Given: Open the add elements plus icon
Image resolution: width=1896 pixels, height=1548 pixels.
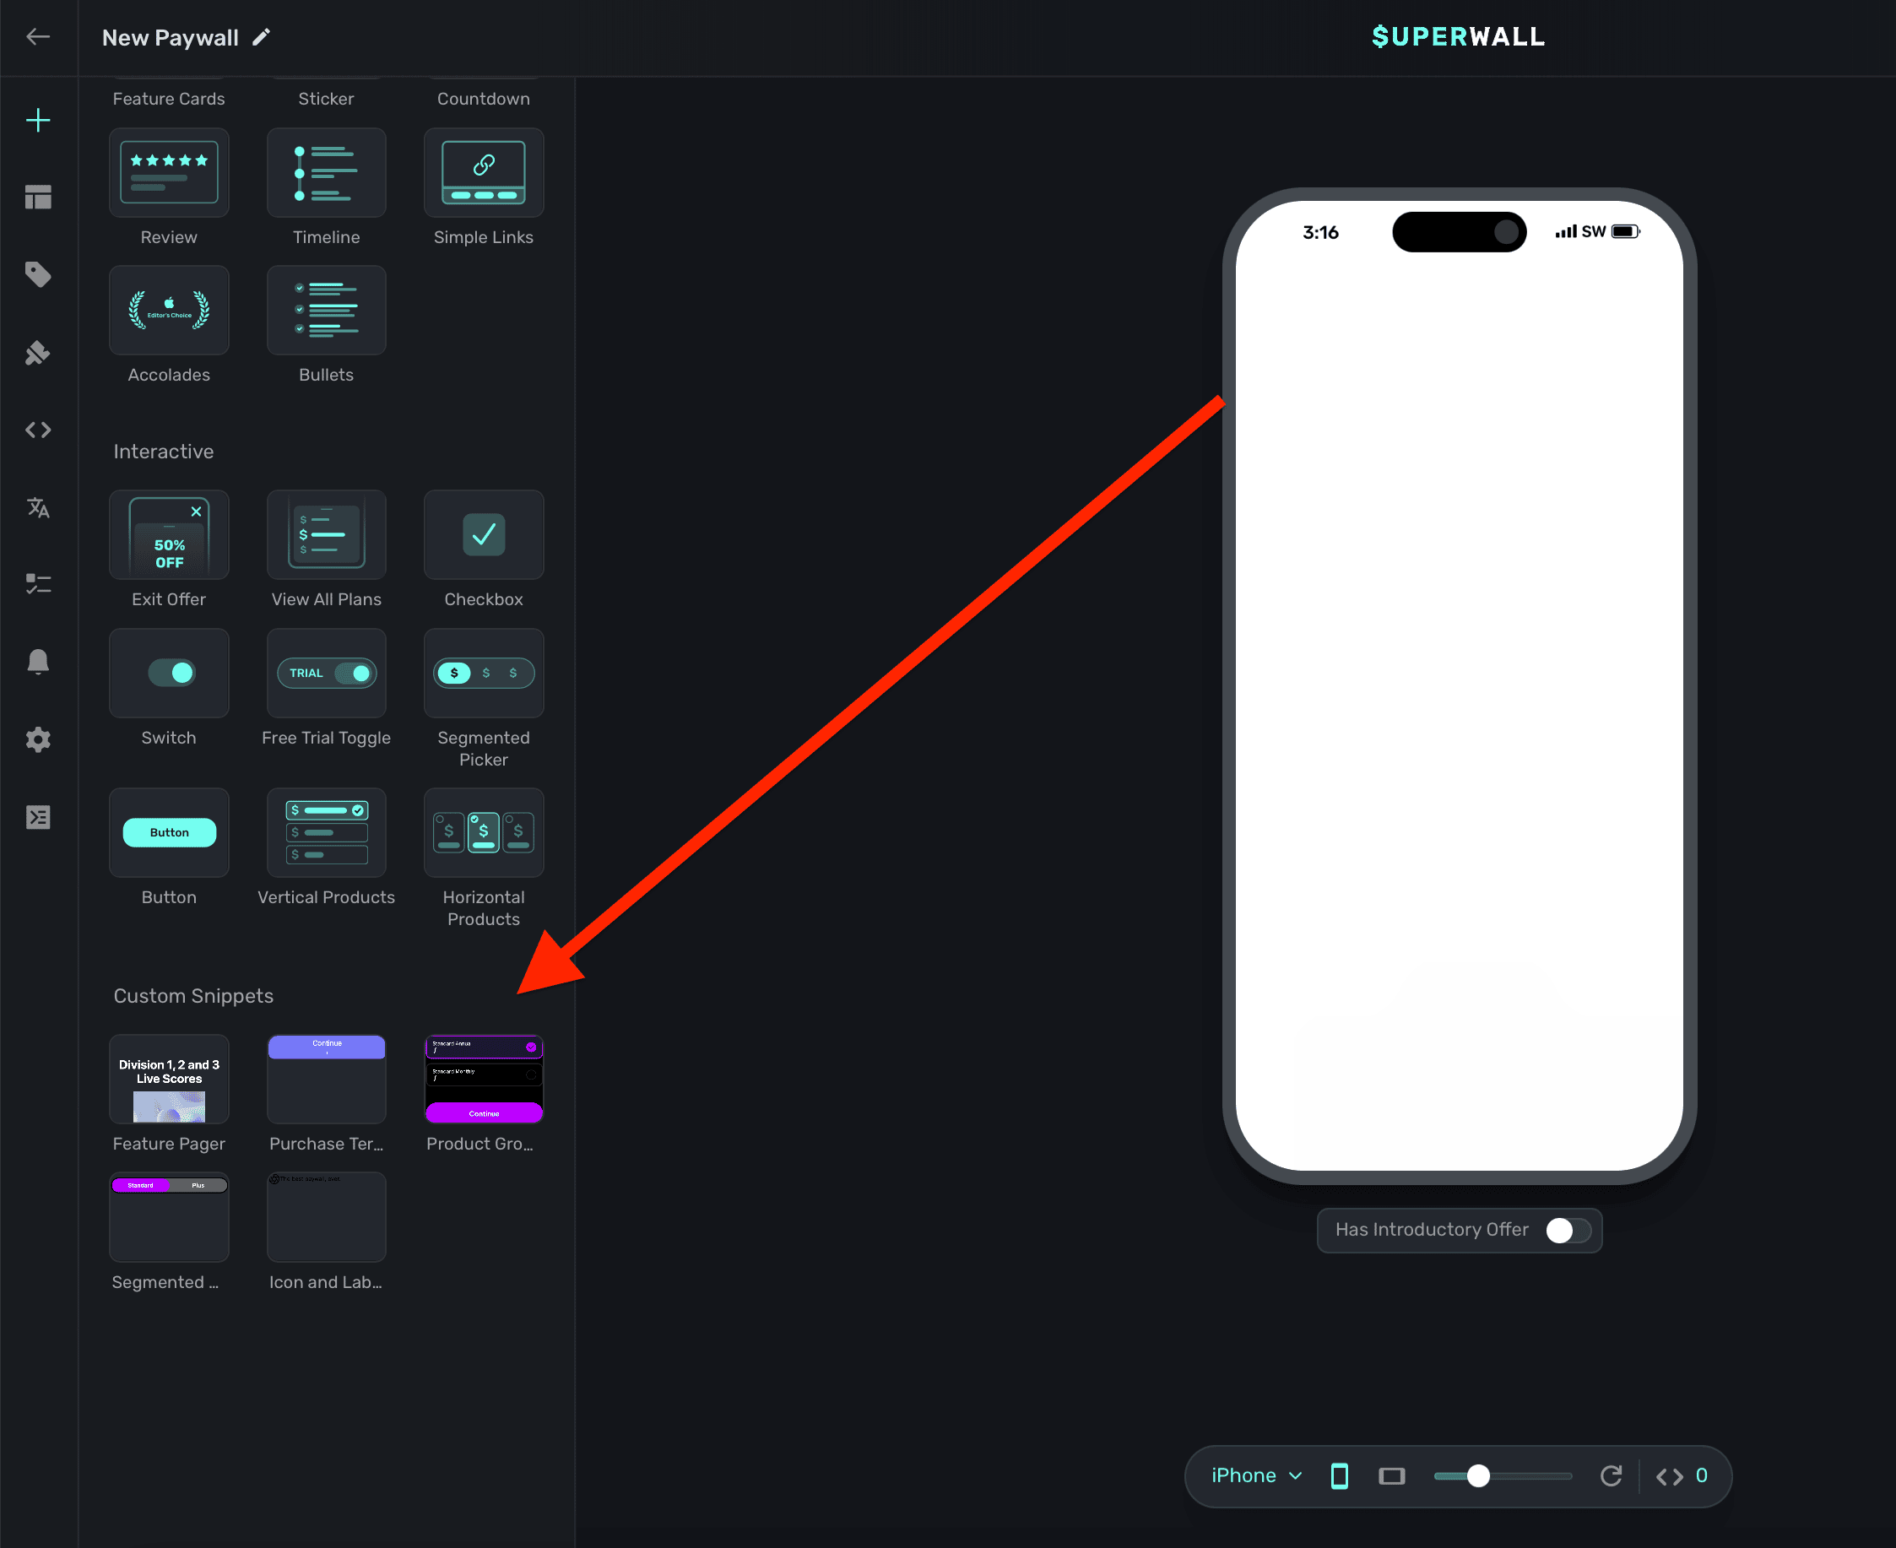Looking at the screenshot, I should point(37,121).
